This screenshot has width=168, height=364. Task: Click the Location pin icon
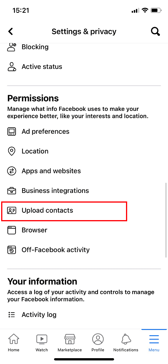pos(12,151)
